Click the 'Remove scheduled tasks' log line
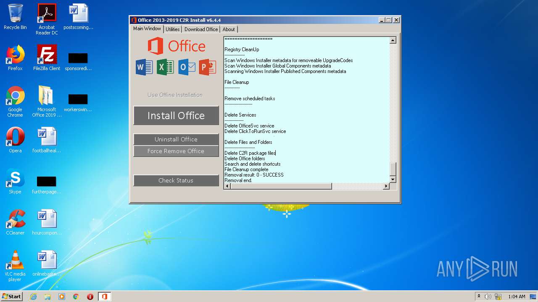Screen dimensions: 538x302 coord(250,99)
